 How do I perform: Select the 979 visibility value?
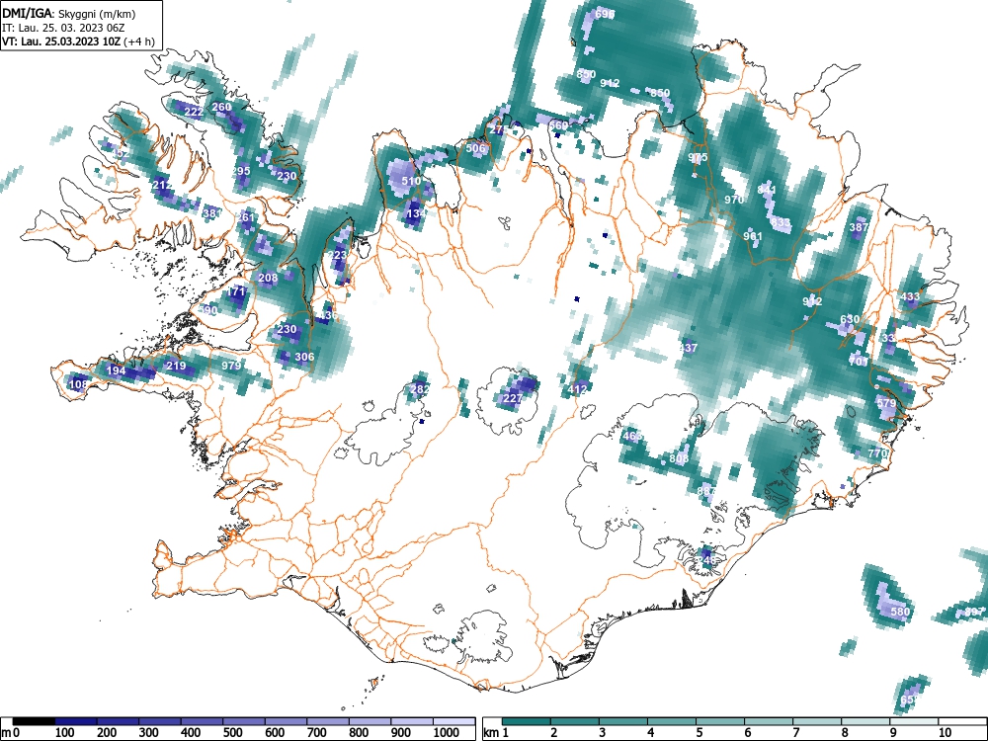pos(231,366)
